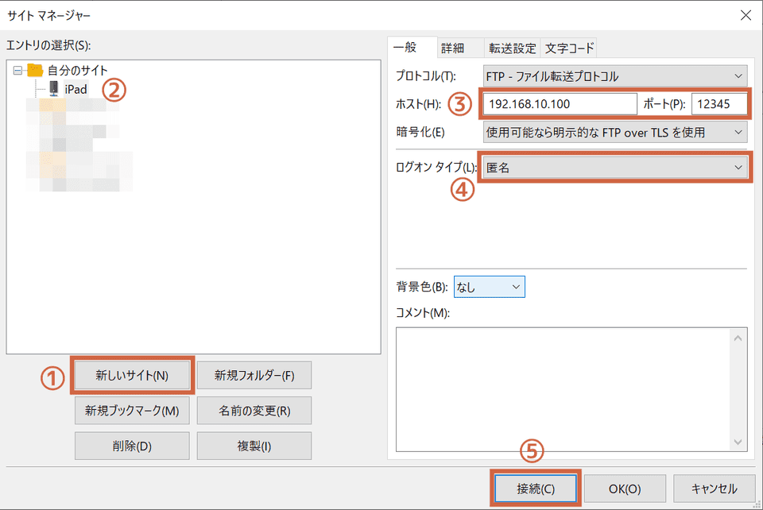Create a folder with 新規フォルダー
The width and height of the screenshot is (763, 510).
253,375
